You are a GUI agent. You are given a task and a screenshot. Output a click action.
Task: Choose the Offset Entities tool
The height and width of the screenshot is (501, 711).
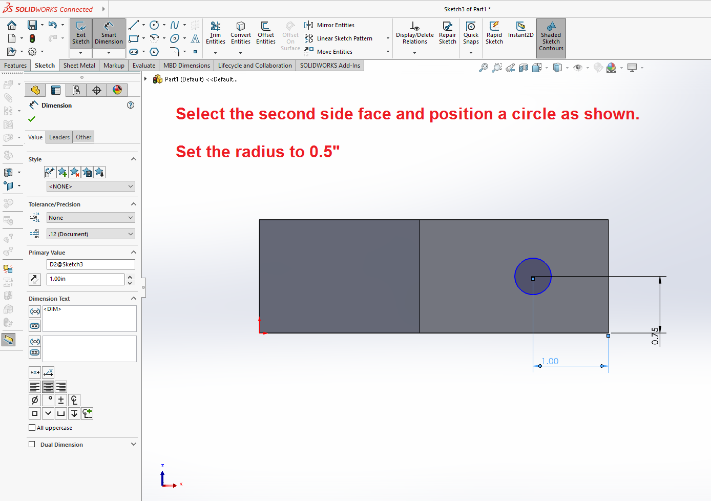(266, 33)
